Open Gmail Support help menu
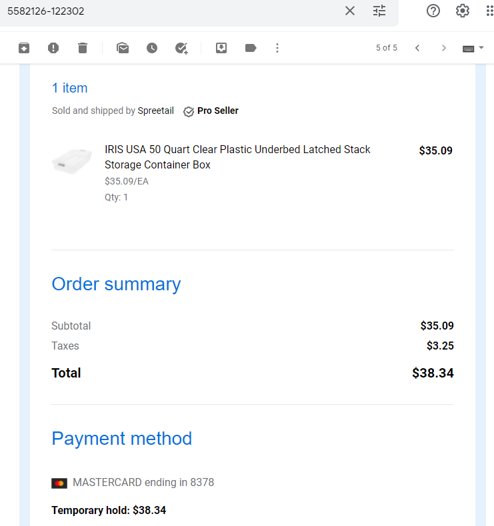This screenshot has width=494, height=526. click(433, 11)
